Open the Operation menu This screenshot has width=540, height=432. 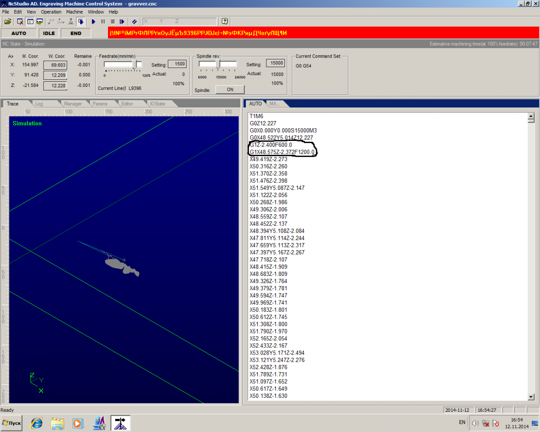[x=51, y=12]
